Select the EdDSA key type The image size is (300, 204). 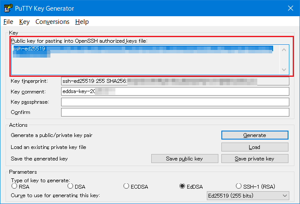pos(182,186)
